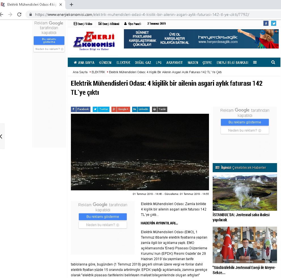
Task: Open Sürdürülebilir Jeotermal Enerji headline
Action: (x=244, y=270)
